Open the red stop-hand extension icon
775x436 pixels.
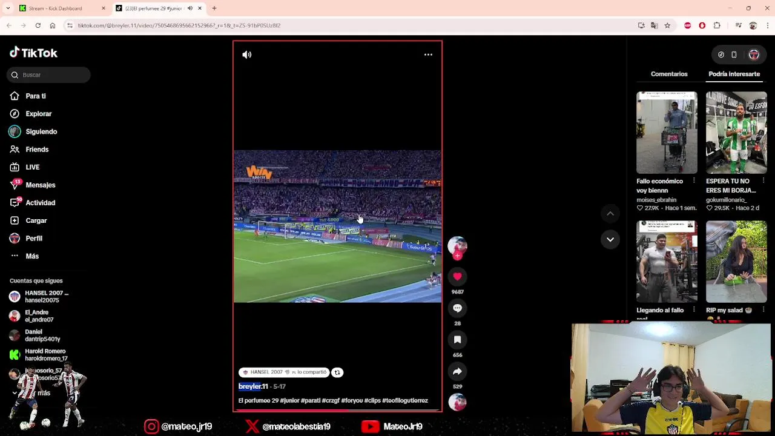coord(702,25)
